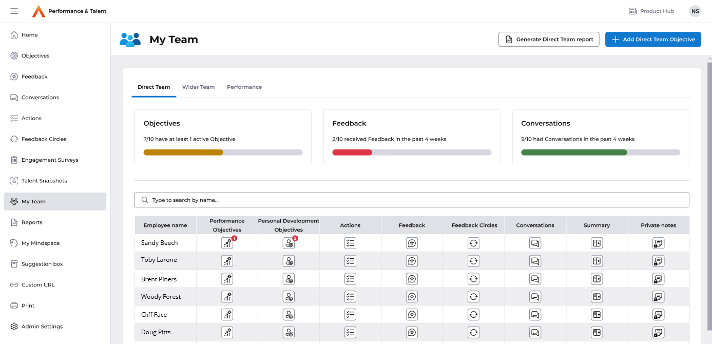This screenshot has width=712, height=344.
Task: Switch to the Wider Team tab
Action: pyautogui.click(x=198, y=87)
